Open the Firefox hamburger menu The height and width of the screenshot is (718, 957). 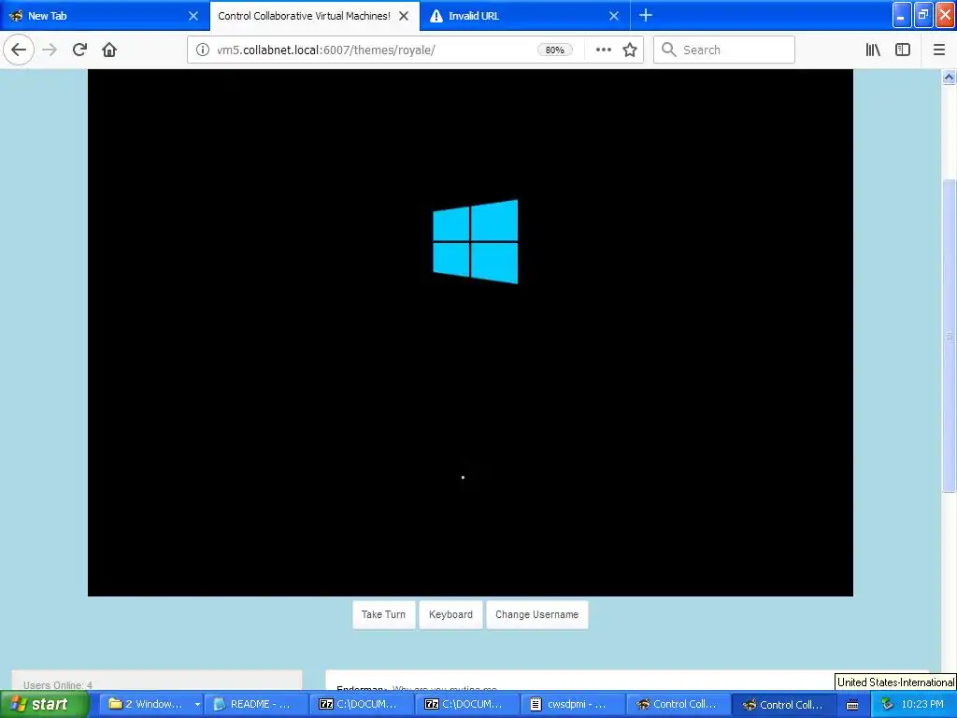939,50
